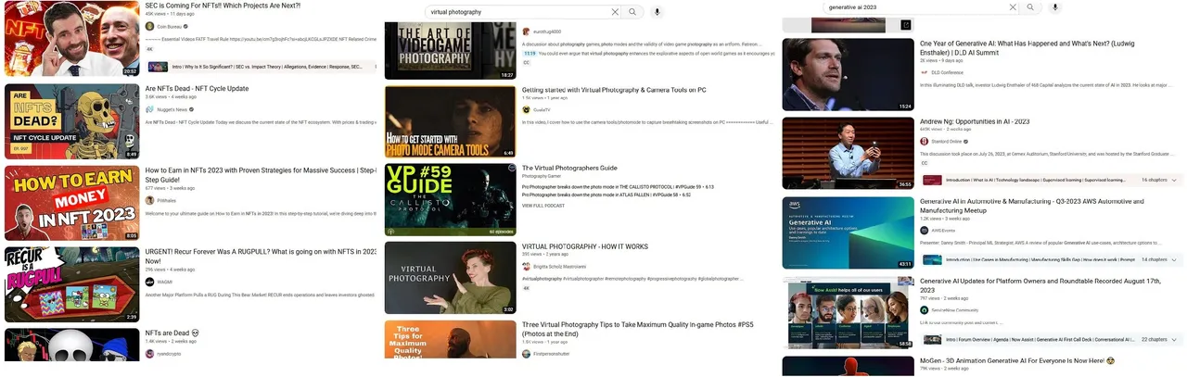The image size is (1187, 377).
Task: Click thumbnail of SEC is Coming For NFTs
Action: [x=71, y=38]
